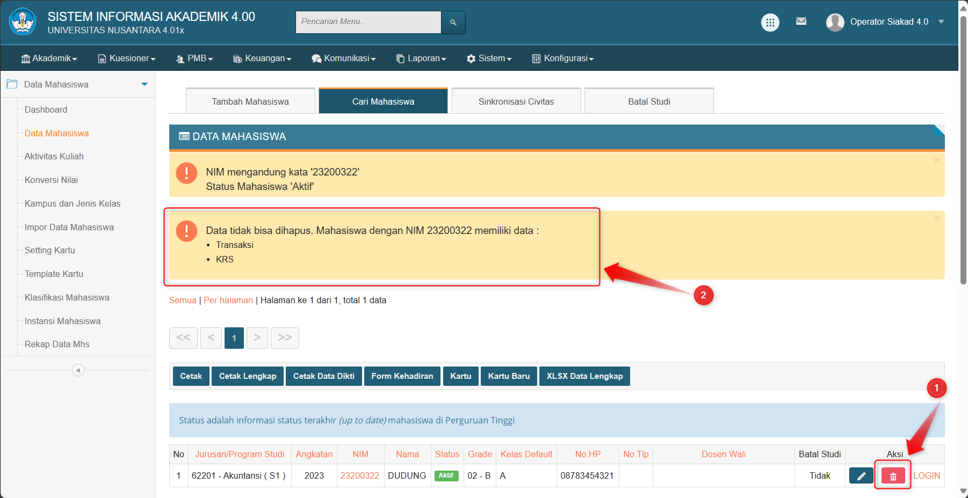Open the Akademik dropdown menu
The height and width of the screenshot is (498, 968).
coord(49,58)
